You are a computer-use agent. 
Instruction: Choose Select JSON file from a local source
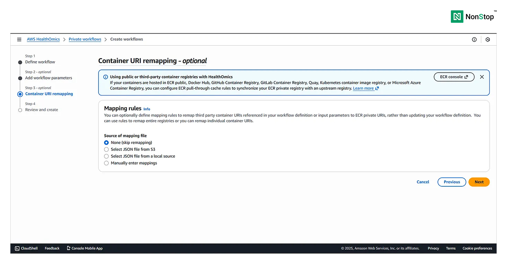[106, 156]
